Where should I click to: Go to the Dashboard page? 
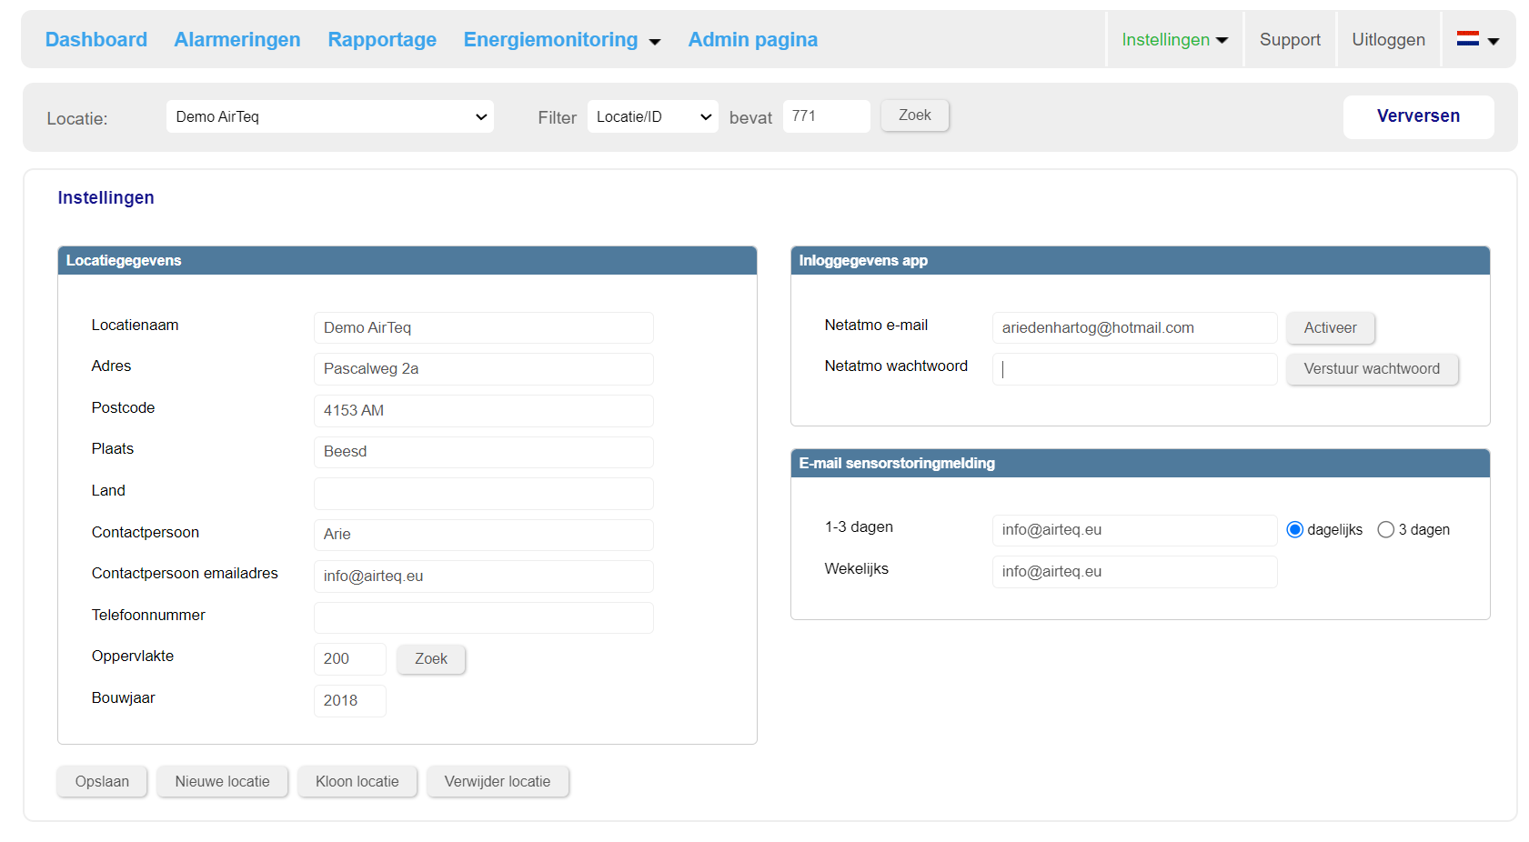coord(96,40)
